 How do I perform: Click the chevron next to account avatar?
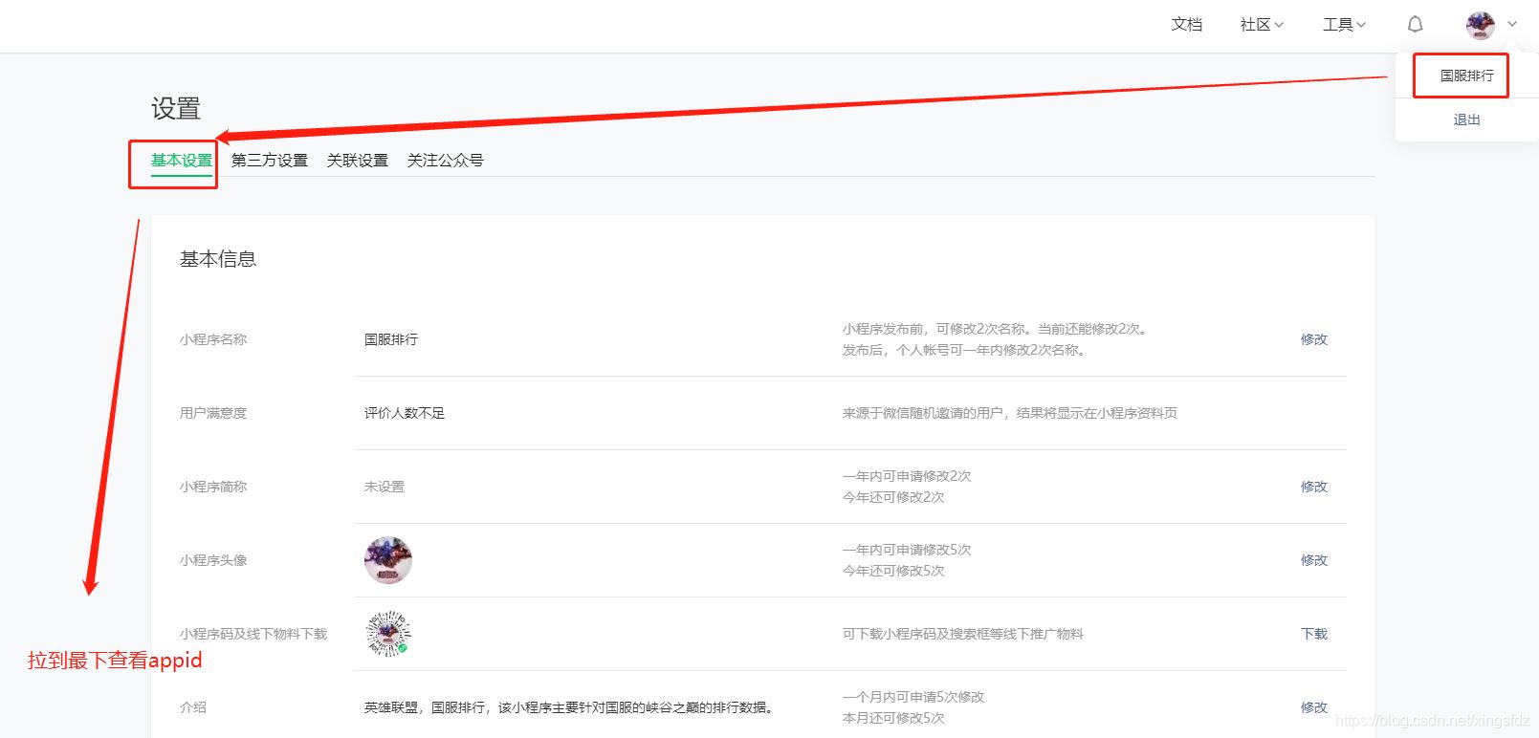(1512, 25)
